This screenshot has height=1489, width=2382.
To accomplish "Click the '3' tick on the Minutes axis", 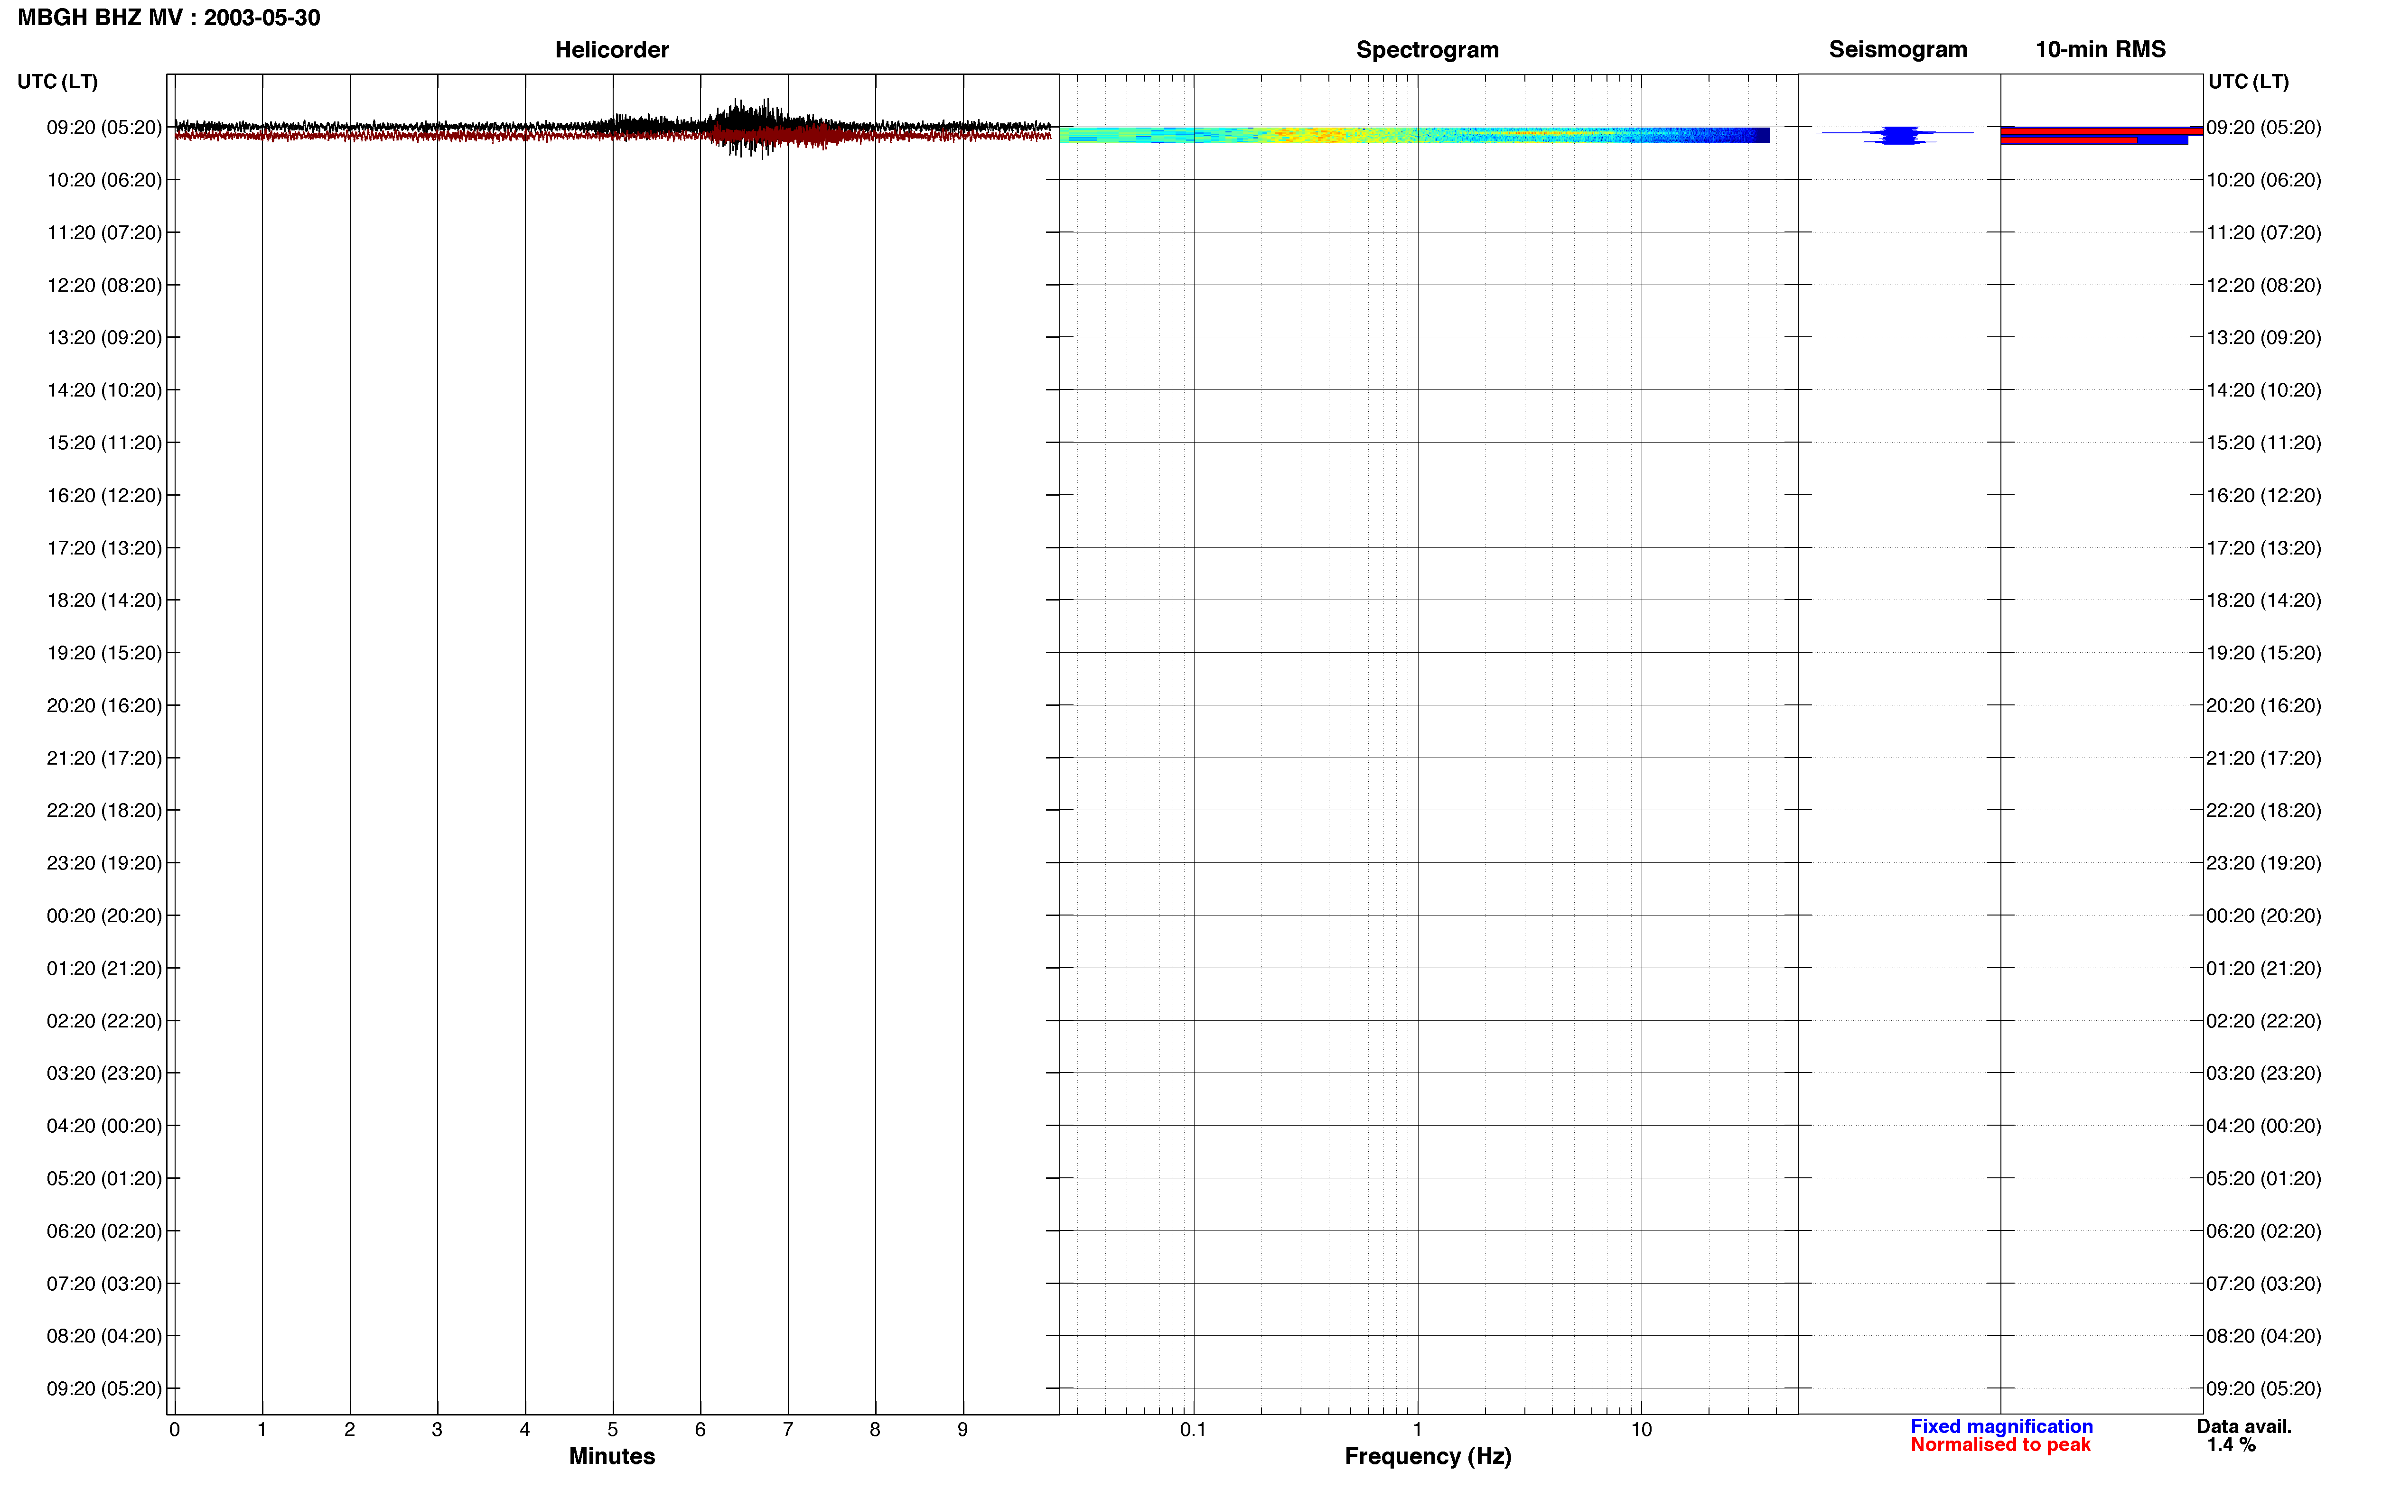I will pos(438,1430).
